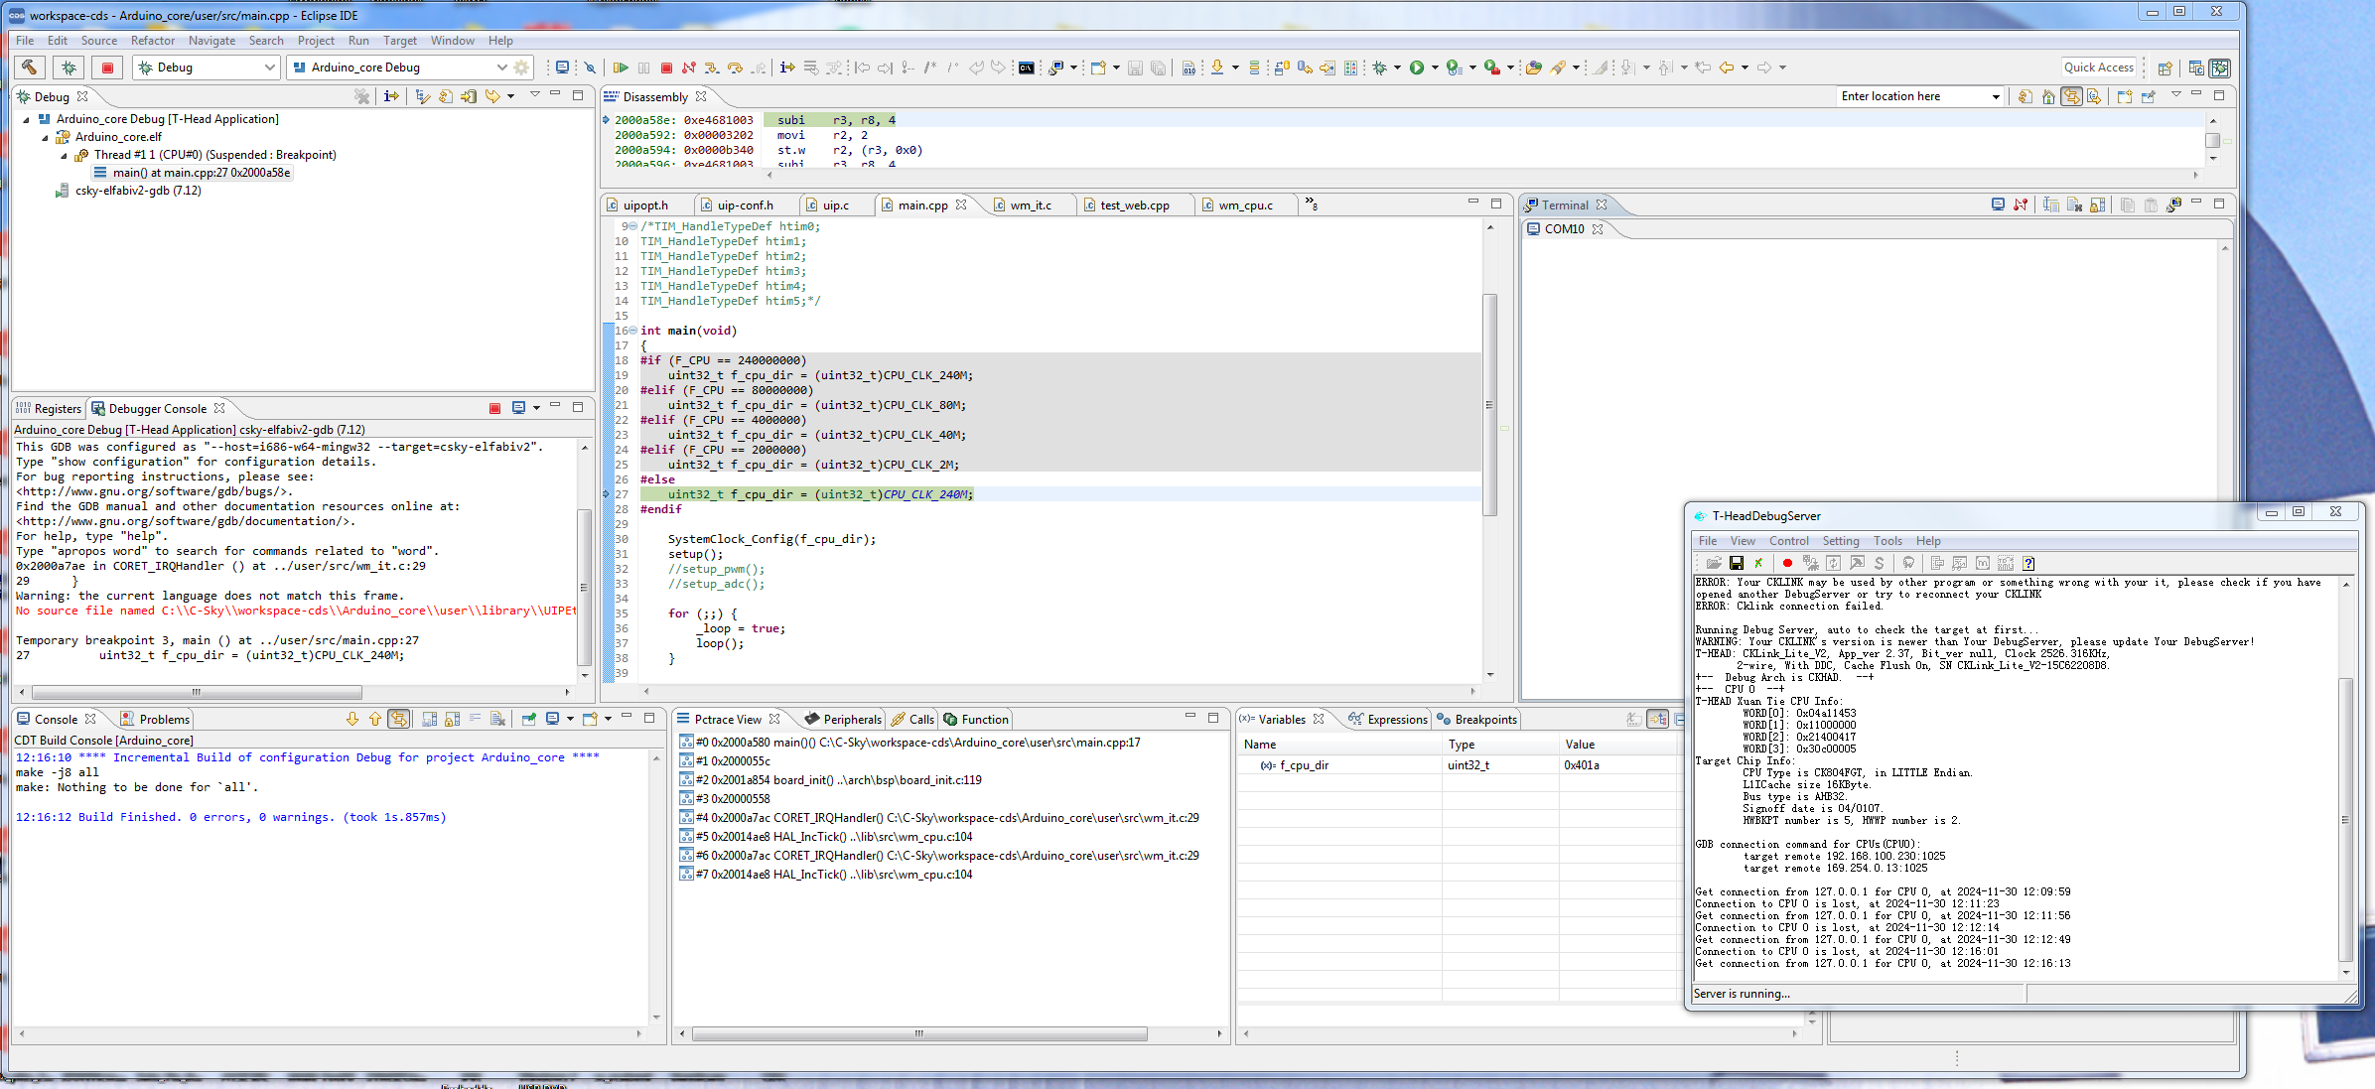
Task: Switch to wm_it.c editor tab
Action: 1030,204
